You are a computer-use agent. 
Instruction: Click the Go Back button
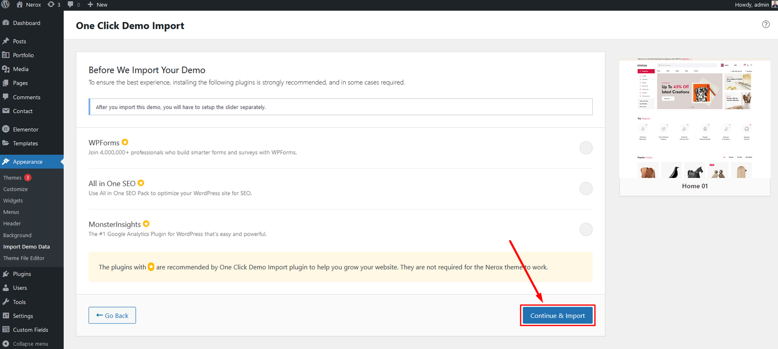(x=112, y=315)
